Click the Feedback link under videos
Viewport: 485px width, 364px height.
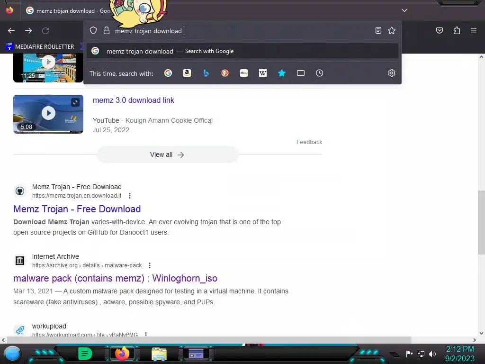[x=309, y=142]
